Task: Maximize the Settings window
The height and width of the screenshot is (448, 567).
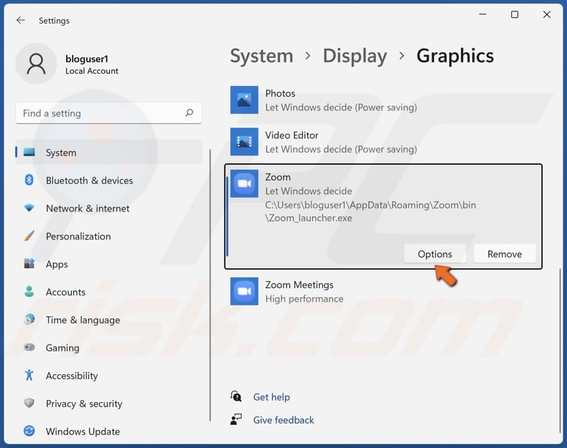Action: 515,14
